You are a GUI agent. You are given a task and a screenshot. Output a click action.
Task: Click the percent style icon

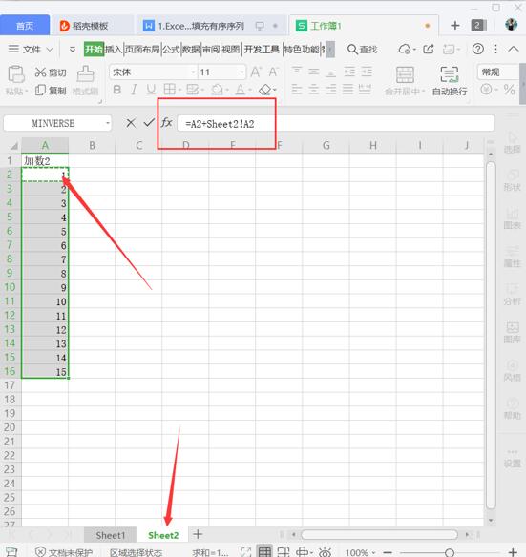tap(509, 90)
